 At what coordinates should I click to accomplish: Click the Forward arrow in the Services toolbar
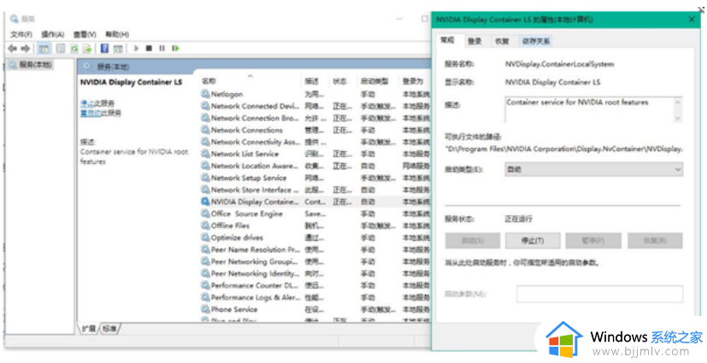(26, 48)
